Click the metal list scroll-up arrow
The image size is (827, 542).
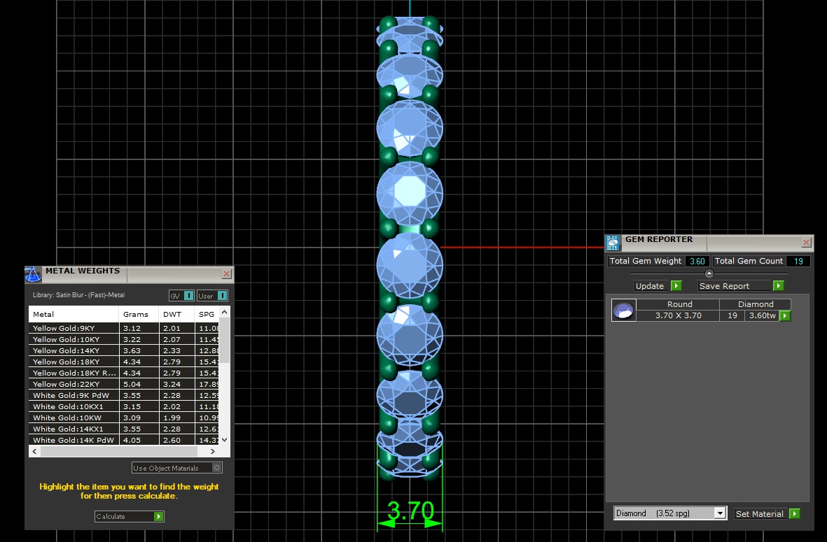[x=225, y=312]
